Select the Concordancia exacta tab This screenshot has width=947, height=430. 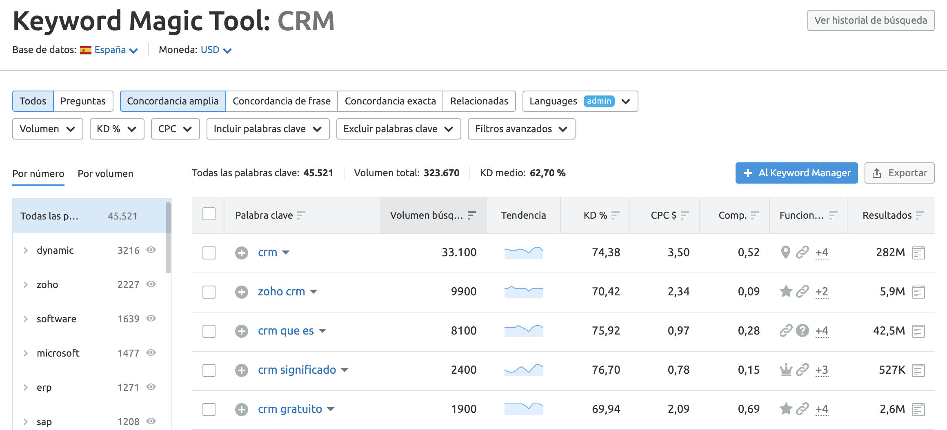click(x=390, y=101)
